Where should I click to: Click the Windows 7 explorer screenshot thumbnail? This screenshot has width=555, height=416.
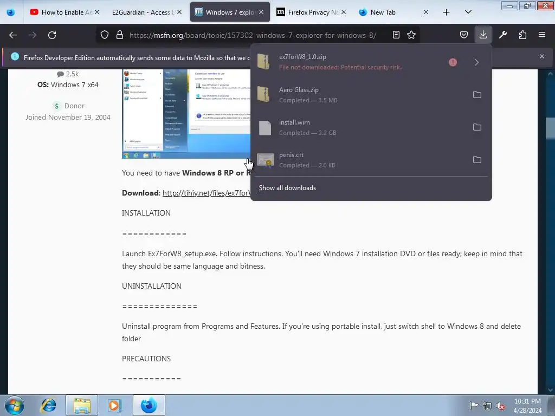(x=186, y=114)
